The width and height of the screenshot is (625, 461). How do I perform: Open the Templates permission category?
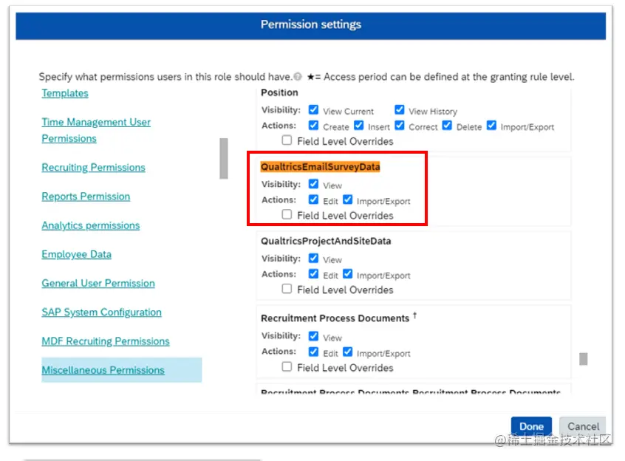65,93
